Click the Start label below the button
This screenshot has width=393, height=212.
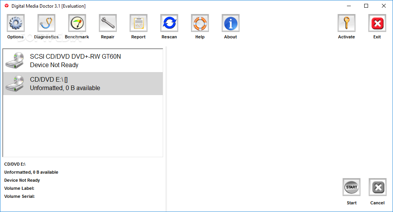352,203
